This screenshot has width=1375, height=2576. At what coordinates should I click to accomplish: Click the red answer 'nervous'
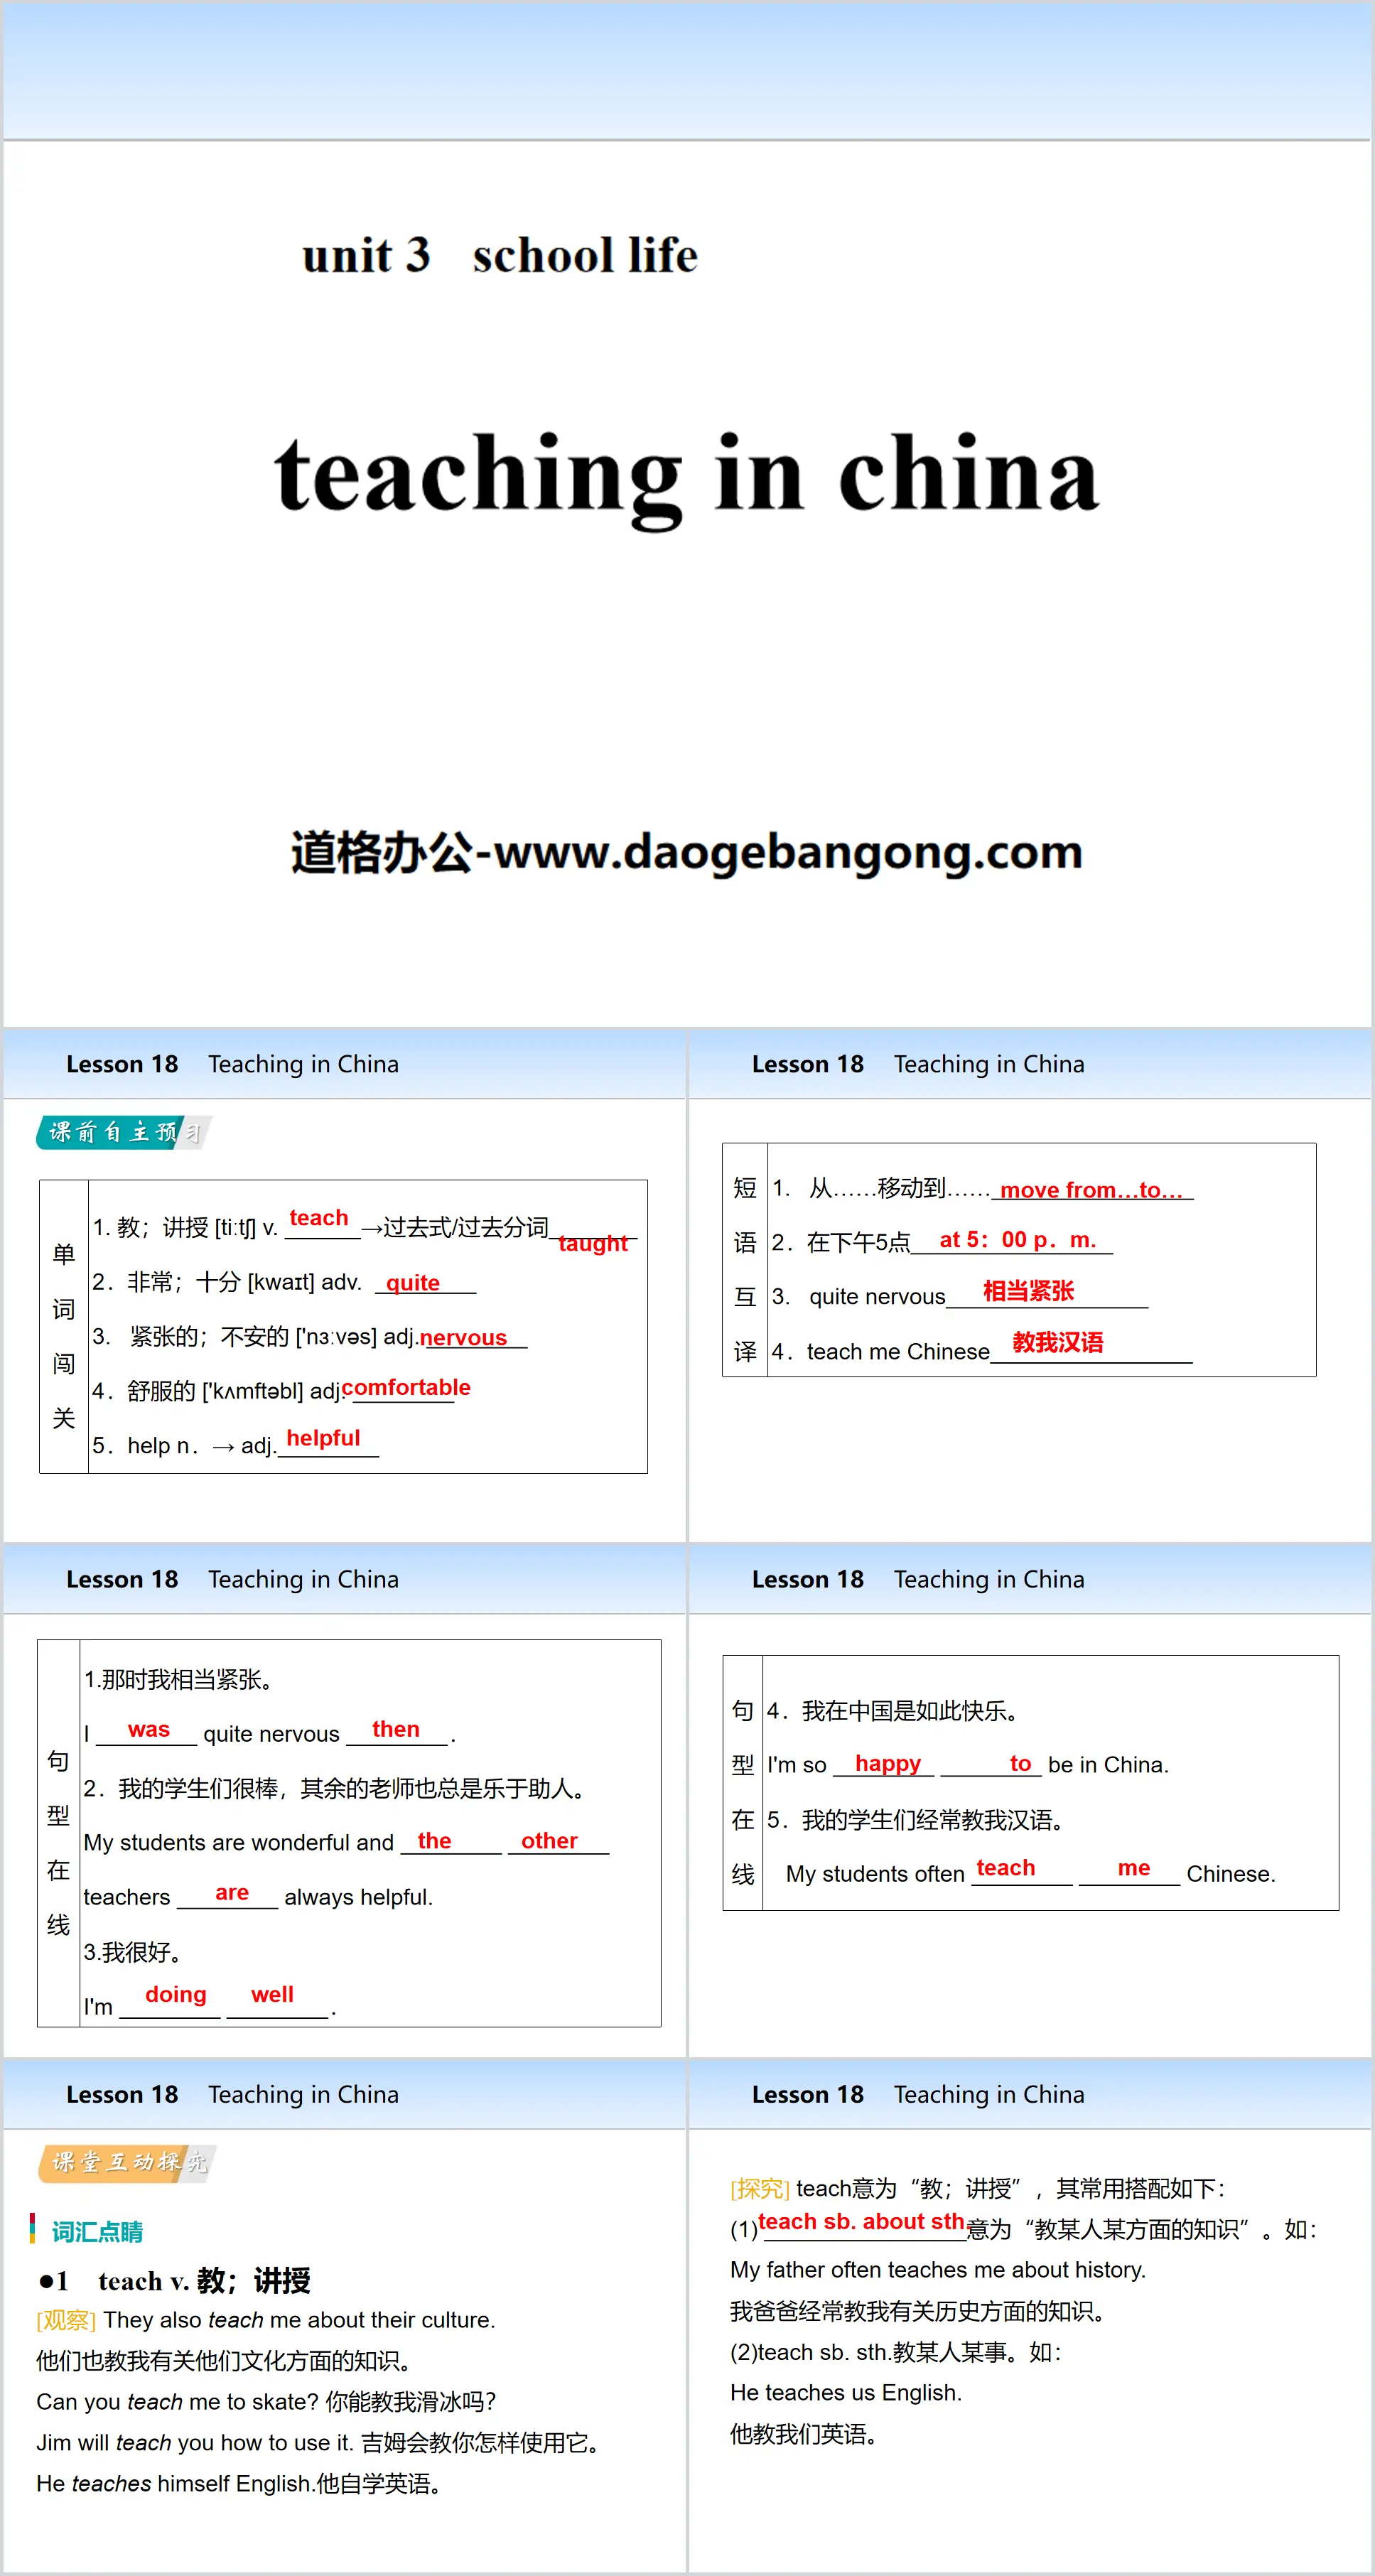tap(463, 1337)
